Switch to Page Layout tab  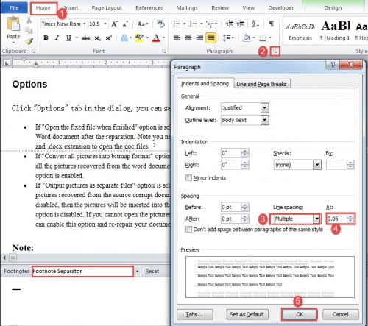tap(107, 8)
